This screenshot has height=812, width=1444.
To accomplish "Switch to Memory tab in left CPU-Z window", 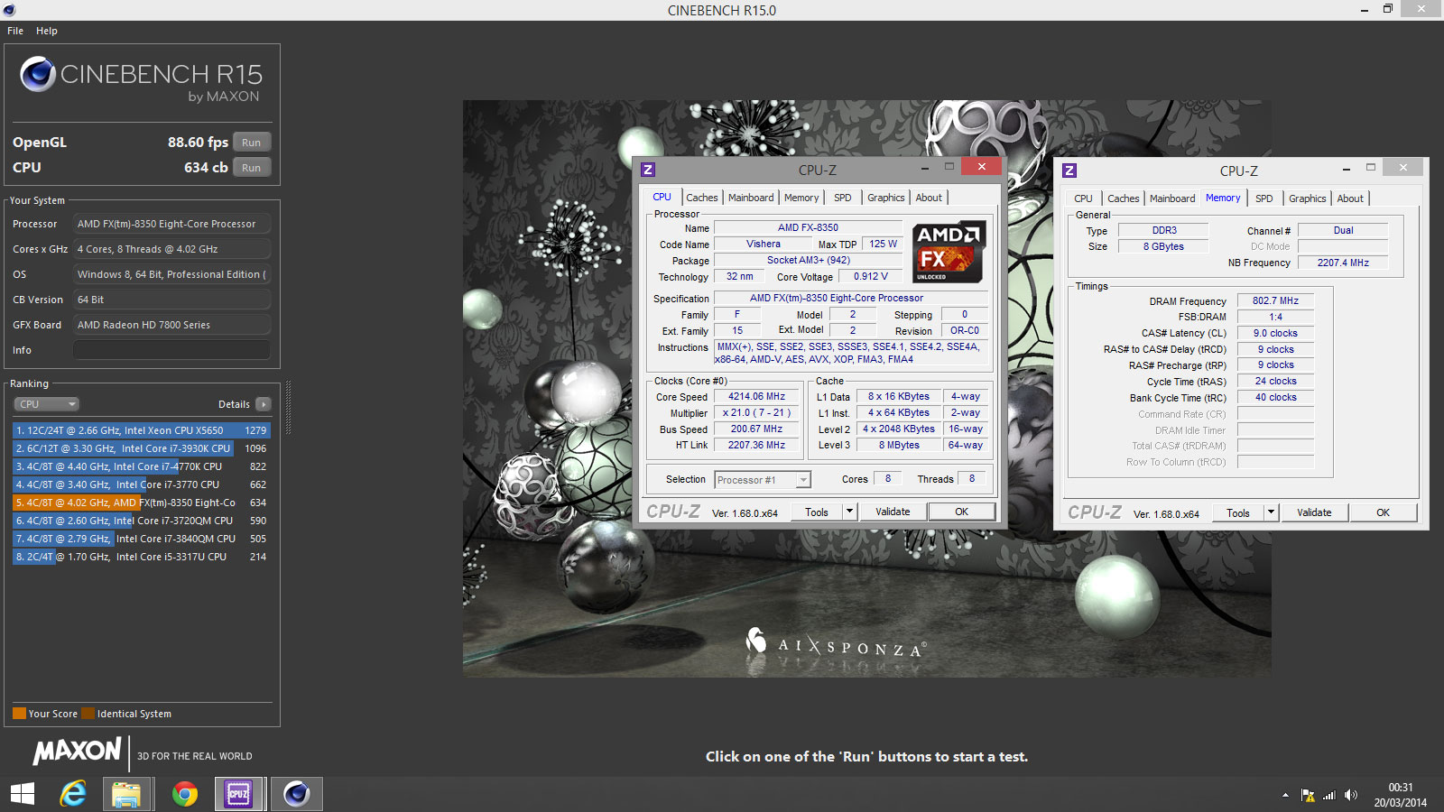I will pyautogui.click(x=801, y=198).
